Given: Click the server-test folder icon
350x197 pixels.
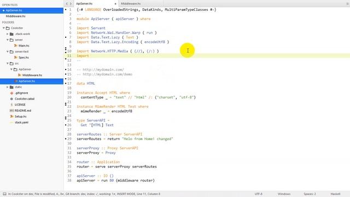Looking at the screenshot, I should (x=11, y=51).
